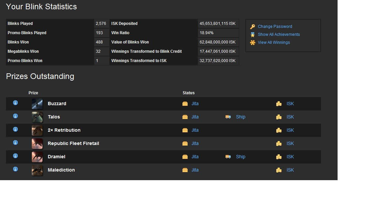Convert Republic Fleet Firetail to ISK
382x215 pixels.
290,144
